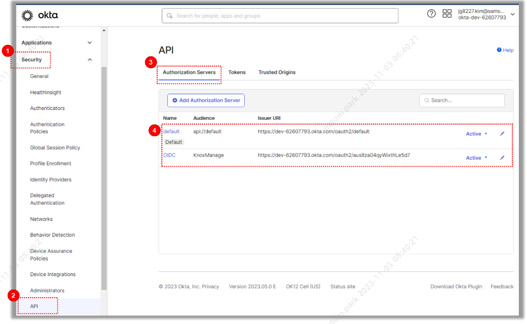527x324 pixels.
Task: Open the Privacy footer link
Action: click(x=210, y=287)
